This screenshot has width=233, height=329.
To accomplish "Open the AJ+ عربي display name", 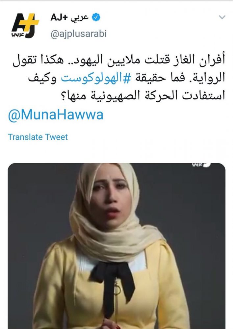I will point(69,17).
